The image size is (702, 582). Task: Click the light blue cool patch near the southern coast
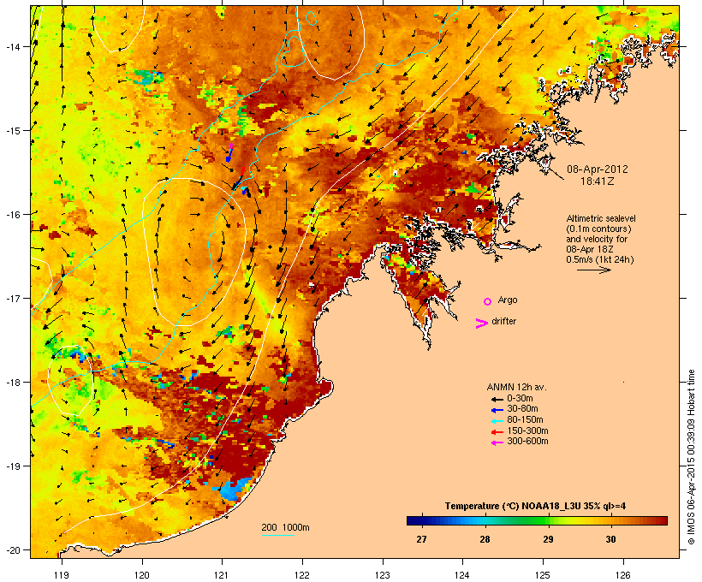[x=233, y=489]
